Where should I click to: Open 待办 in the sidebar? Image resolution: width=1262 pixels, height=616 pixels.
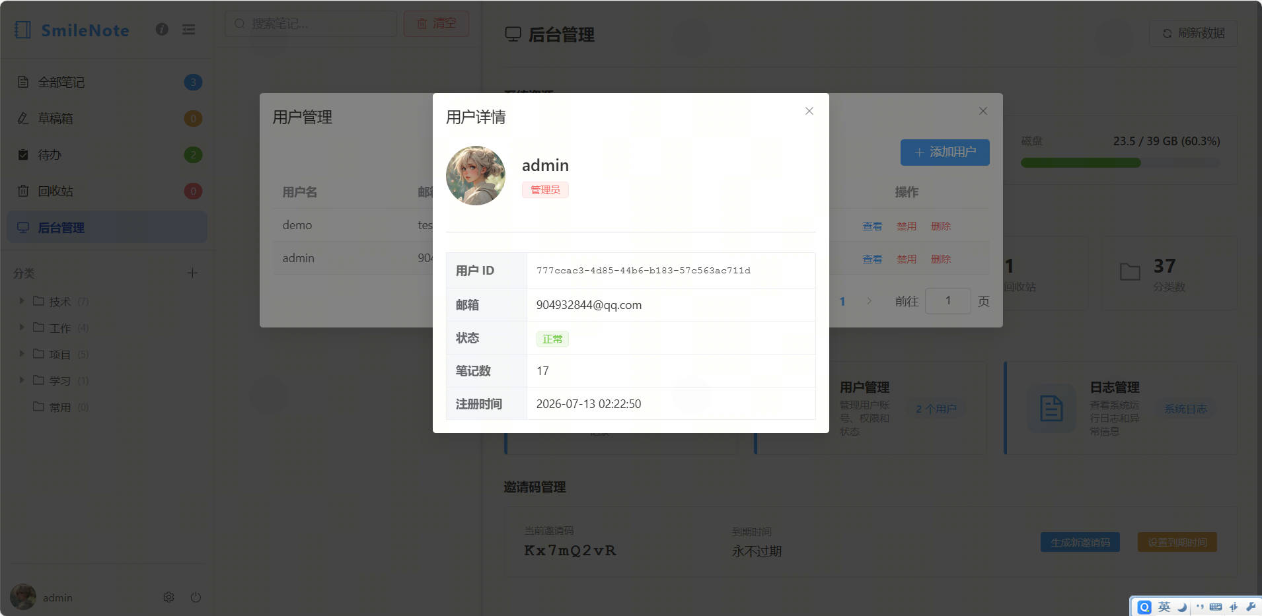(x=107, y=154)
